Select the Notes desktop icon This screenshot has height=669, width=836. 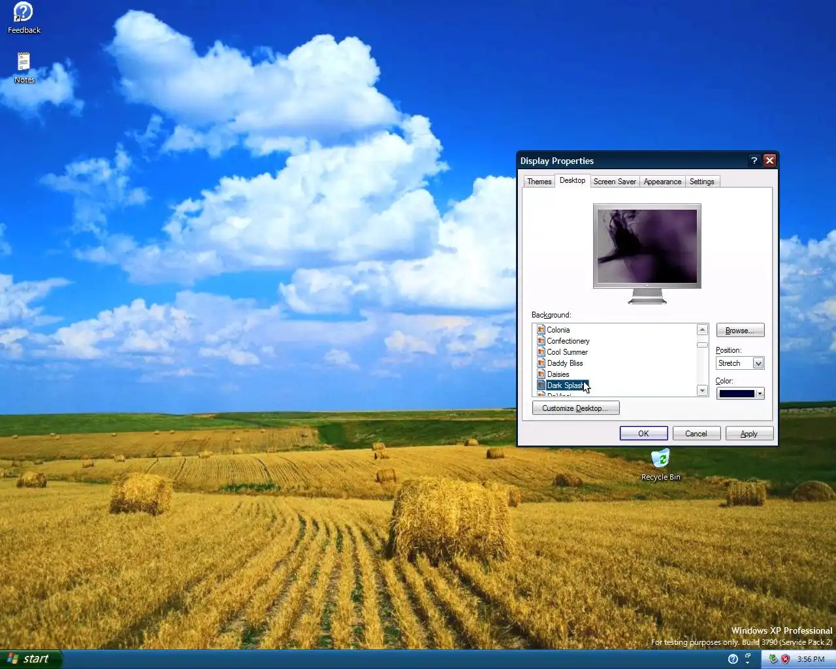tap(24, 68)
